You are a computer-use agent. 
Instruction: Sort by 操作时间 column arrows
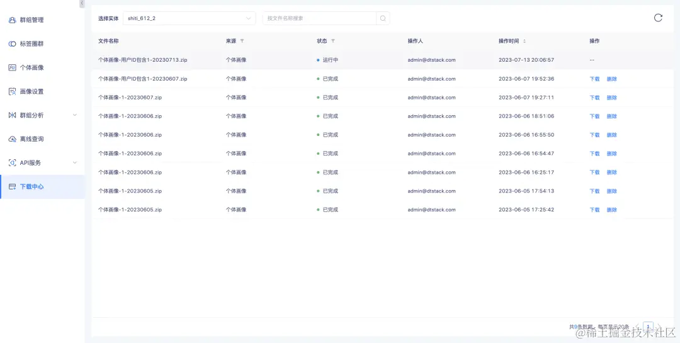tap(524, 41)
